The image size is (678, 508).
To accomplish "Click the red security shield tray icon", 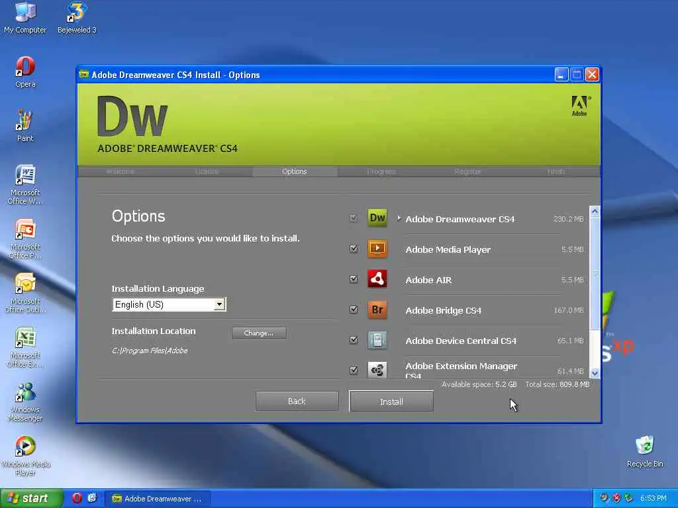I will click(616, 498).
